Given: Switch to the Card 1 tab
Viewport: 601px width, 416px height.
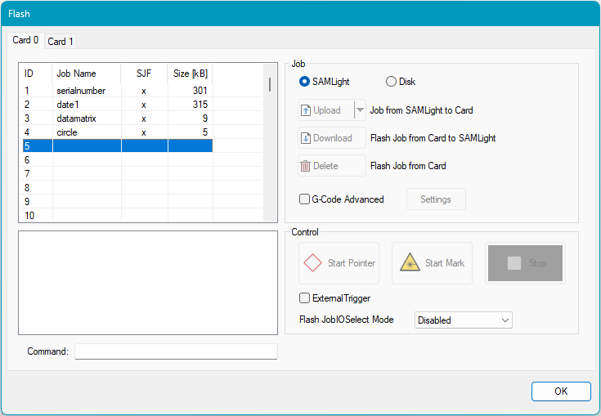Looking at the screenshot, I should tap(61, 42).
